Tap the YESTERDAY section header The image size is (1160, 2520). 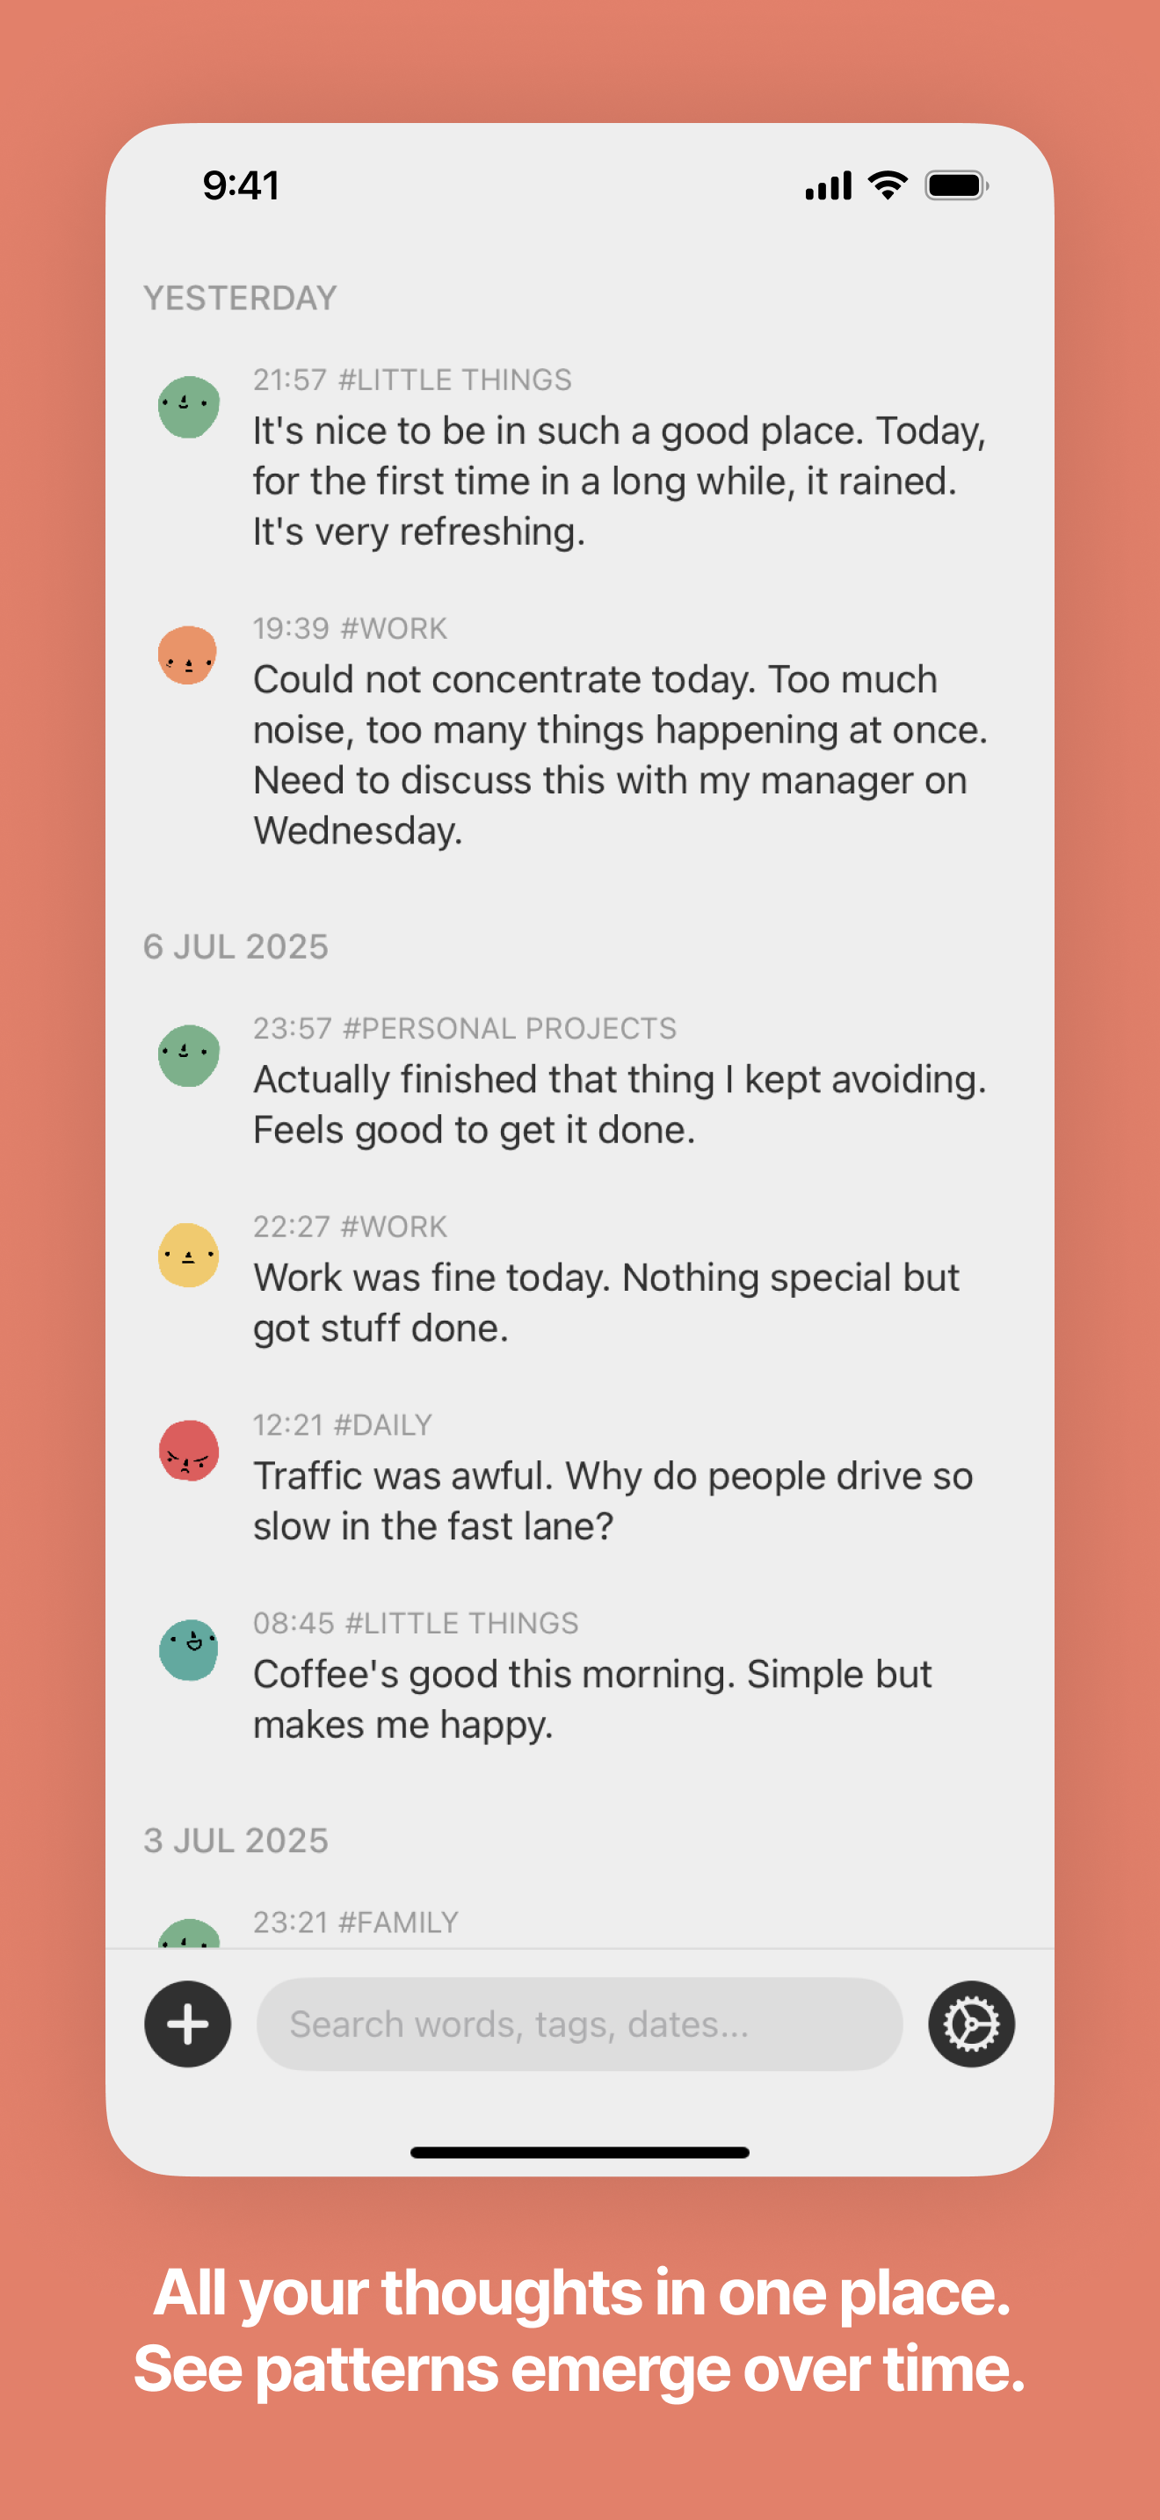[x=240, y=297]
